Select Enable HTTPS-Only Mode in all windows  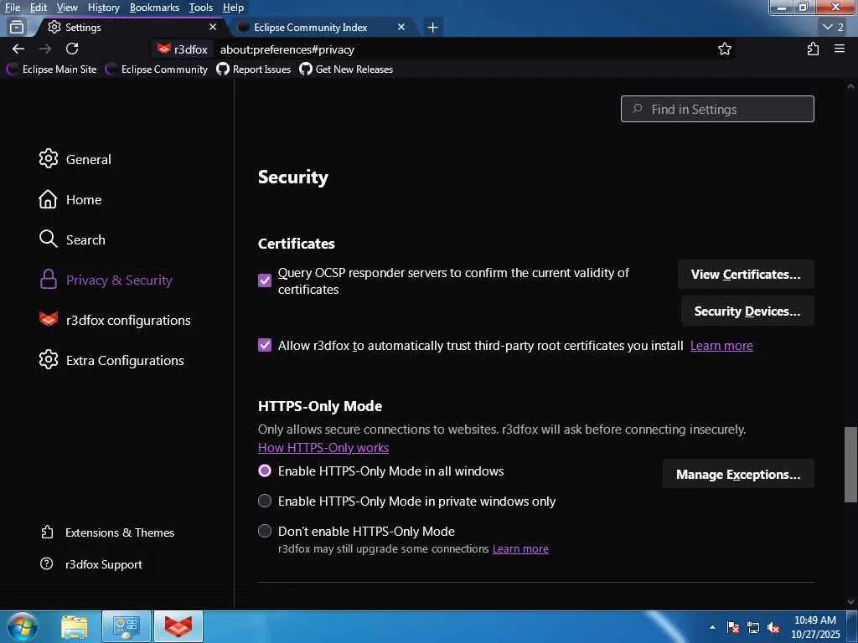pos(265,471)
